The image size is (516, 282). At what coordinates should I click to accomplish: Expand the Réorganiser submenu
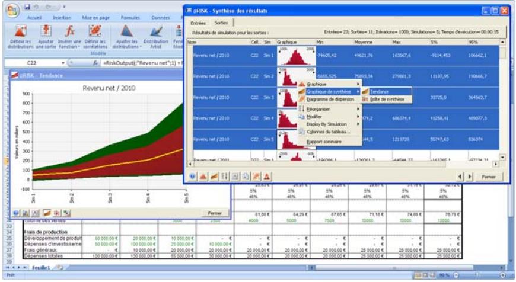point(329,108)
